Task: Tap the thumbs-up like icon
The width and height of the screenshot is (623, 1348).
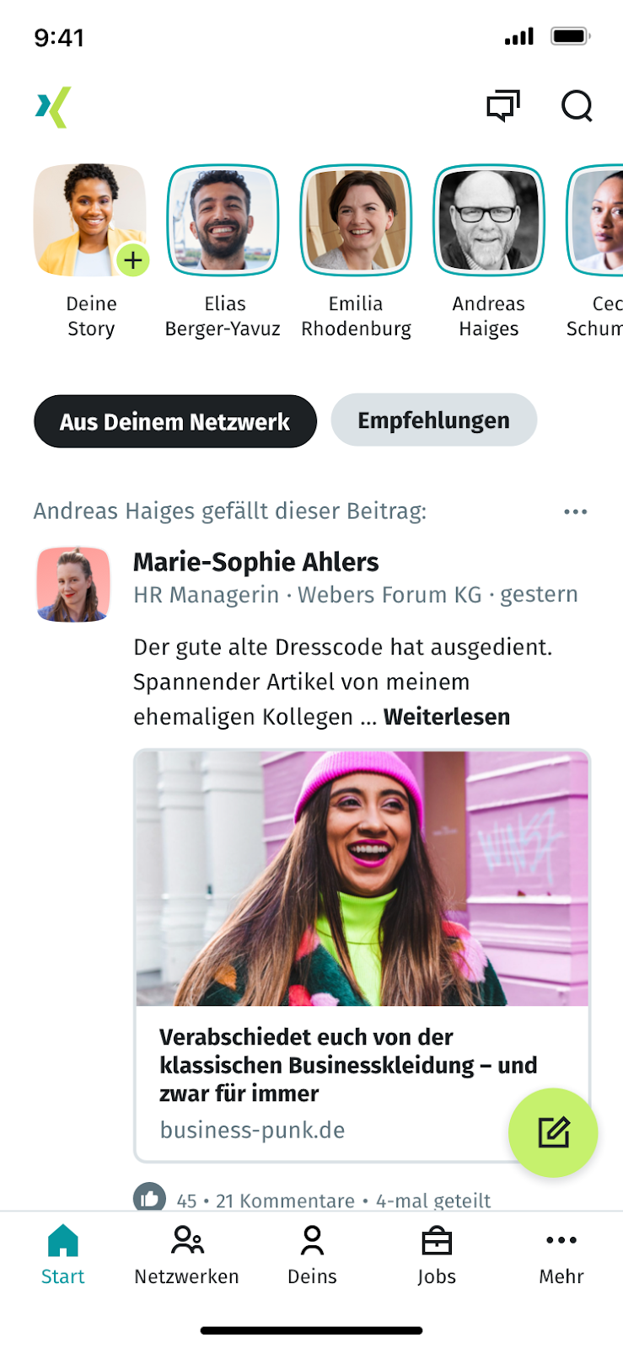Action: 149,1197
